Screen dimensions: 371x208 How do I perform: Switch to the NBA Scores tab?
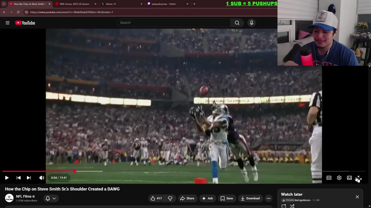click(75, 4)
